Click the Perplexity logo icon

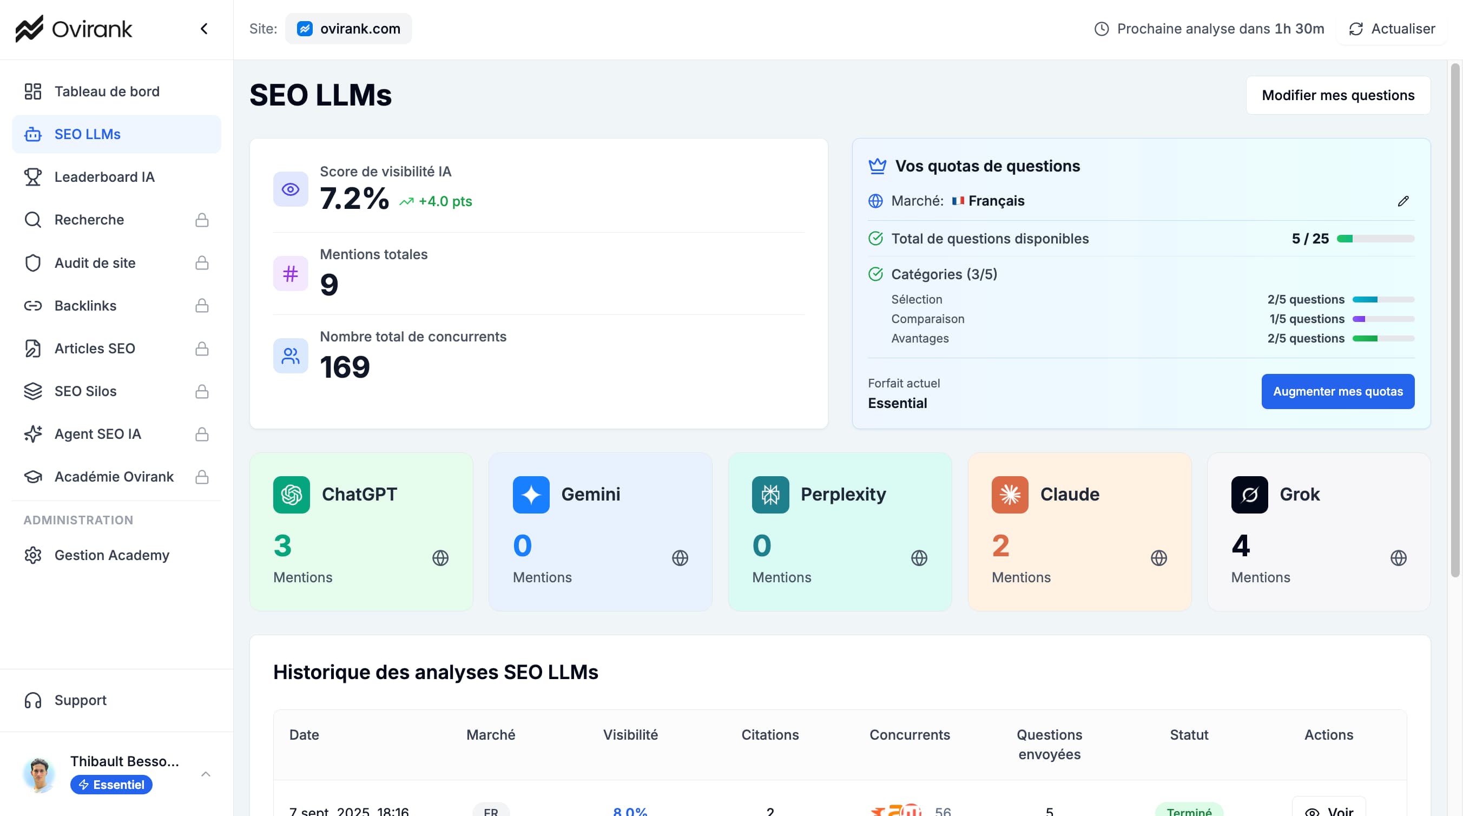[x=770, y=495]
